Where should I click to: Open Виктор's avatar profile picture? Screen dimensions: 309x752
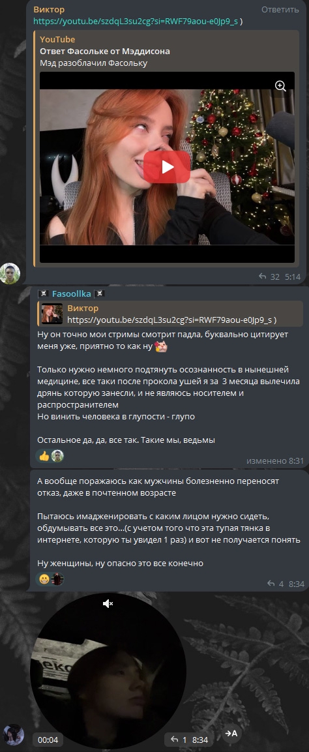click(x=10, y=273)
